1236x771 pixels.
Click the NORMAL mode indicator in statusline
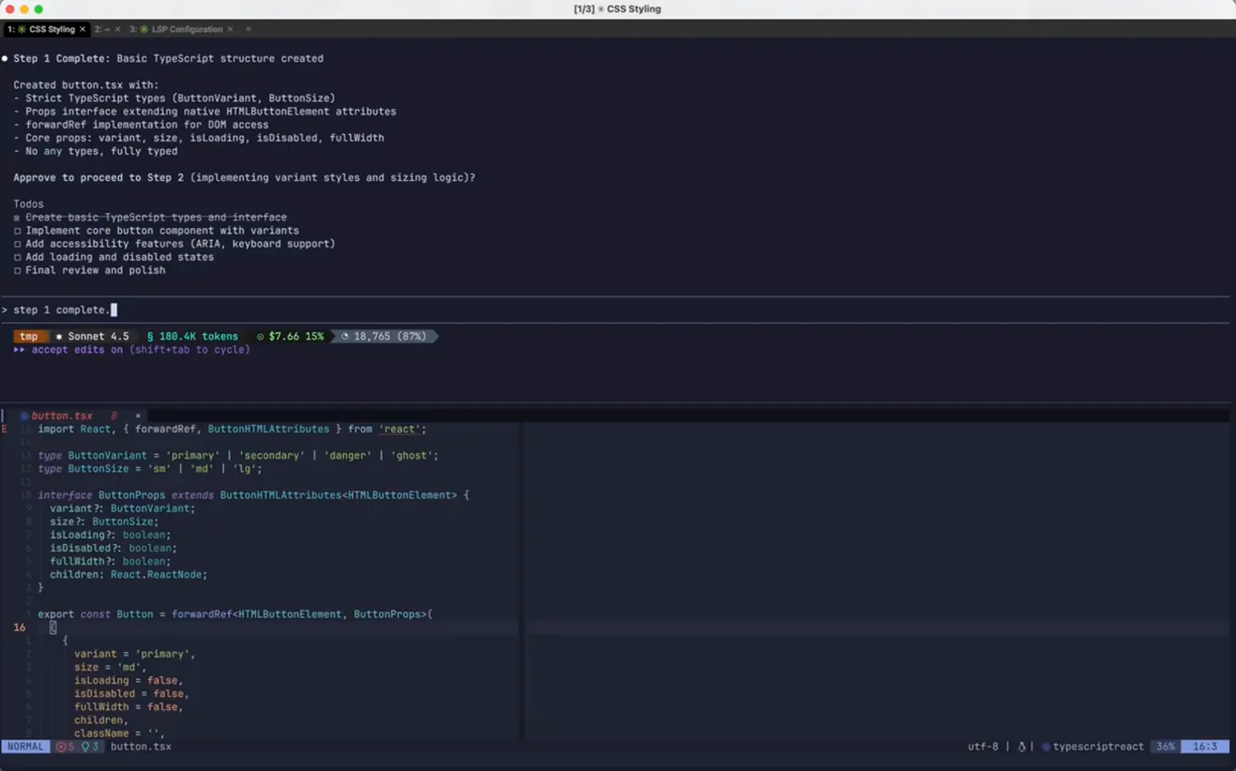(25, 747)
